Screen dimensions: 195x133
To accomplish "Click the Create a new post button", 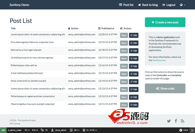I will click(x=165, y=22).
